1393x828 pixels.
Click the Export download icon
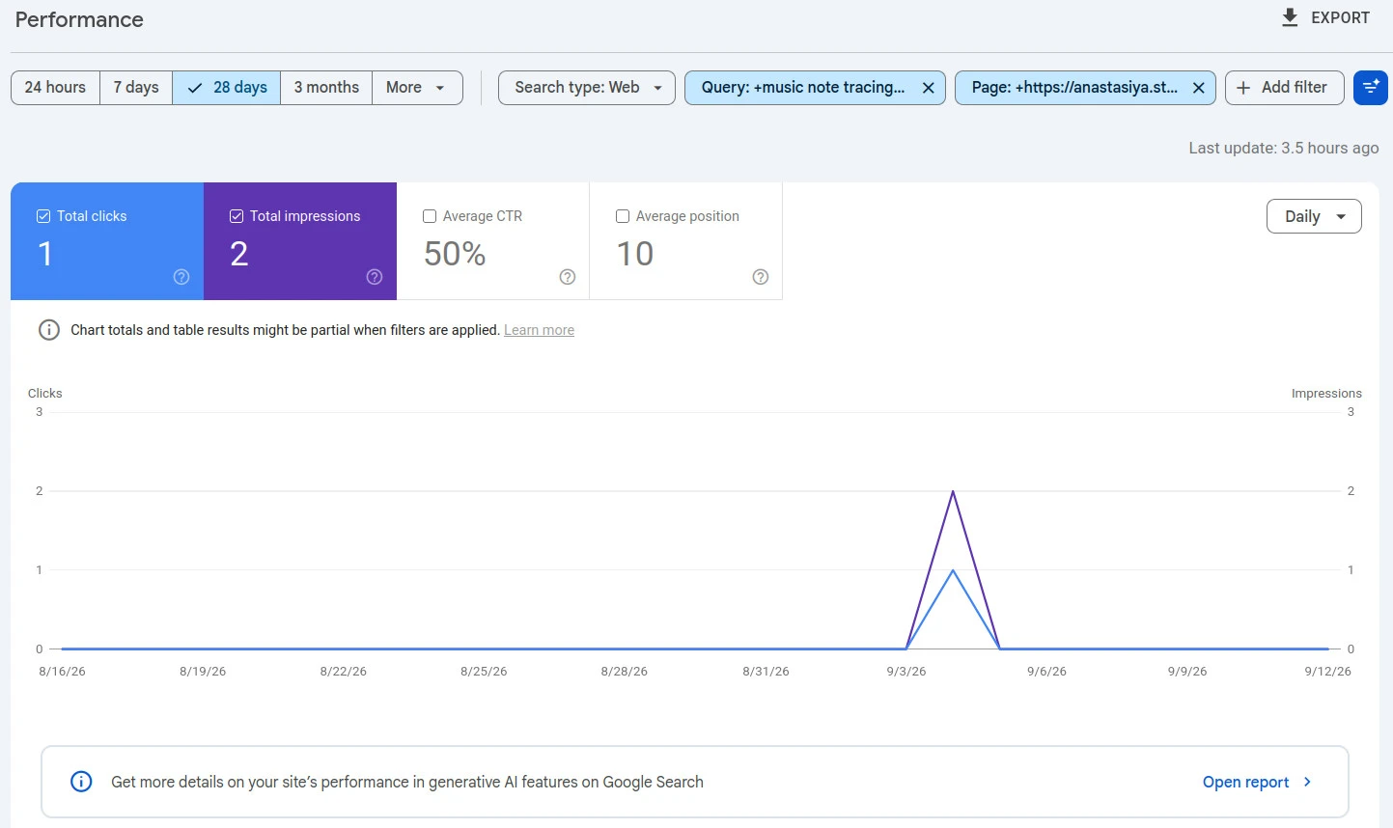pos(1290,17)
